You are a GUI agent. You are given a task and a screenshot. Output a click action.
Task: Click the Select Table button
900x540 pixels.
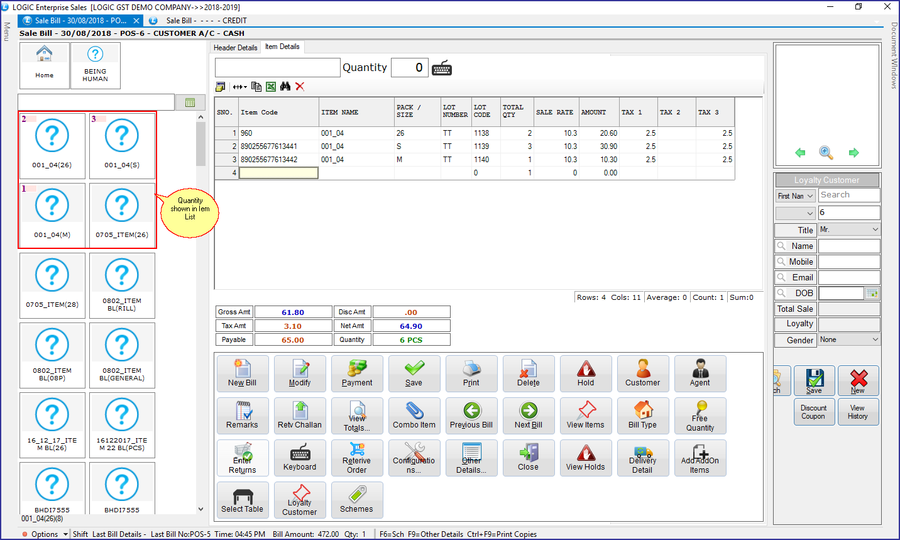click(x=243, y=500)
